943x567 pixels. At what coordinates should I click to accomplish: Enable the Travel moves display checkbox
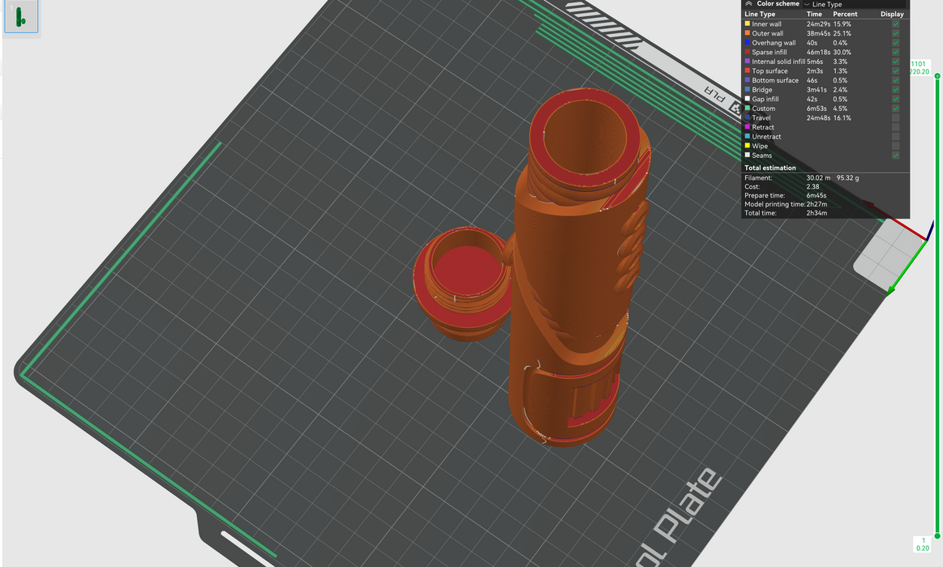[x=895, y=118]
